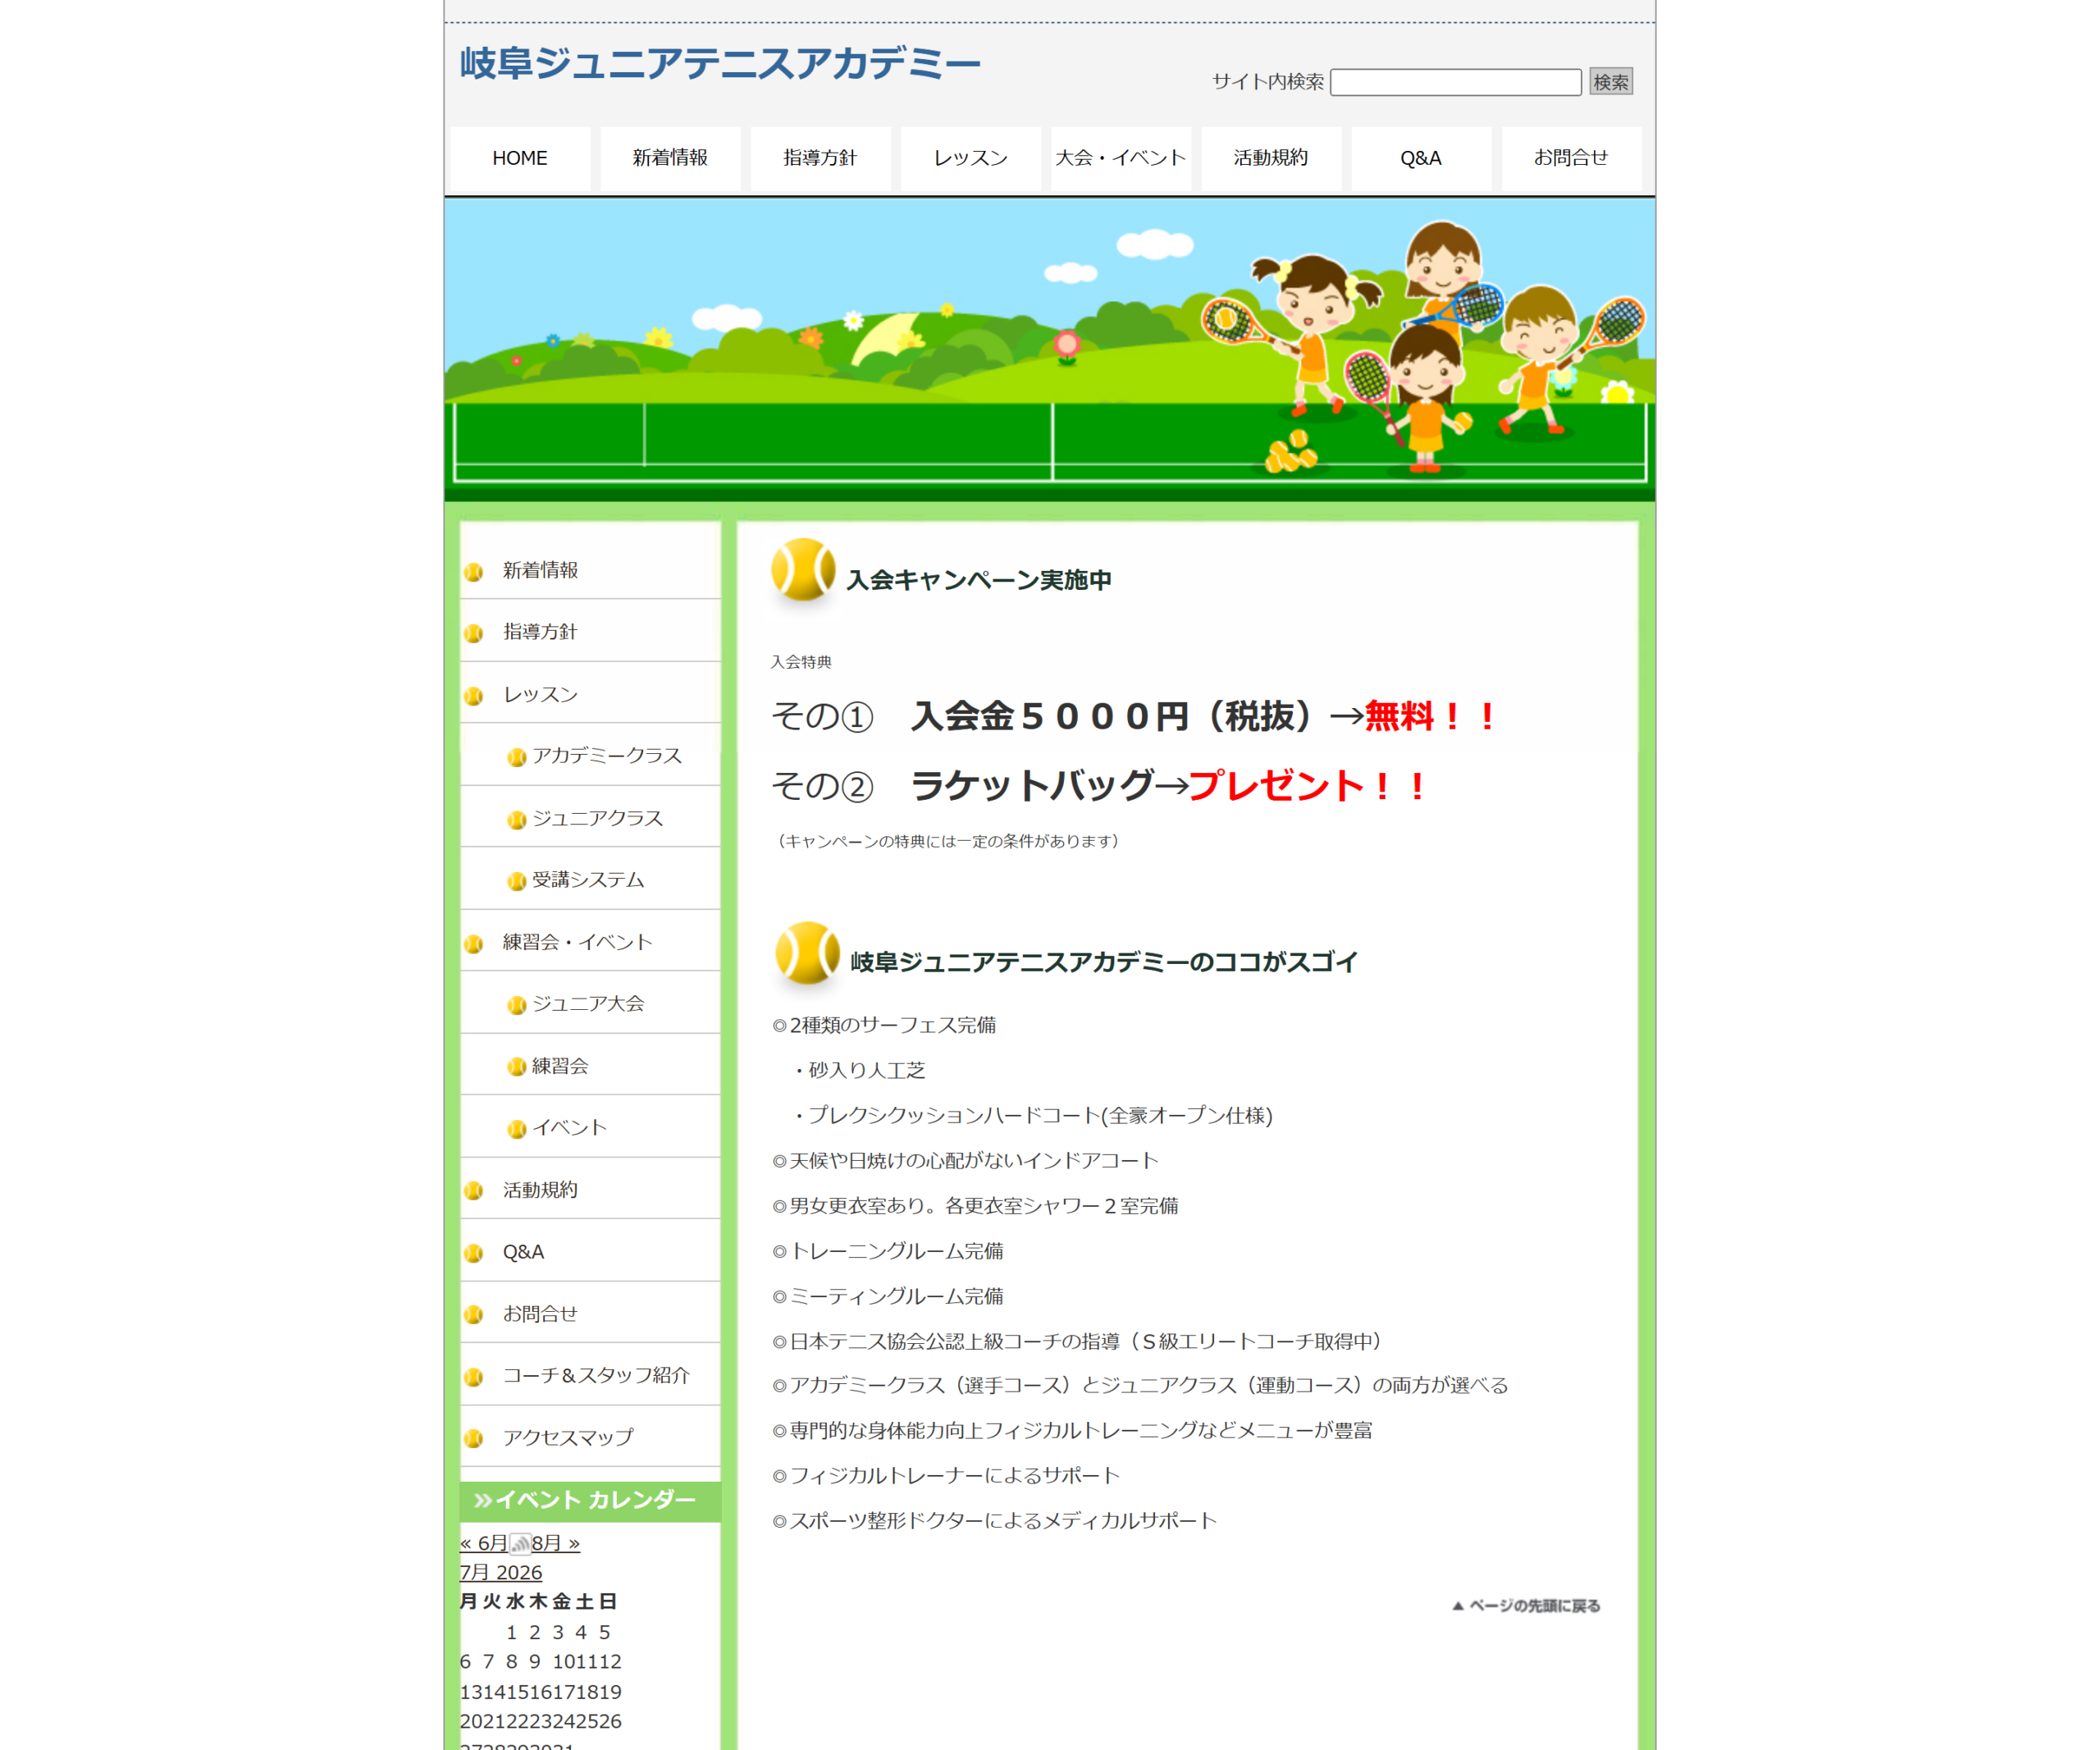Viewport: 2100px width, 1750px height.
Task: Open お問合せ in the top navigation bar
Action: point(1570,158)
